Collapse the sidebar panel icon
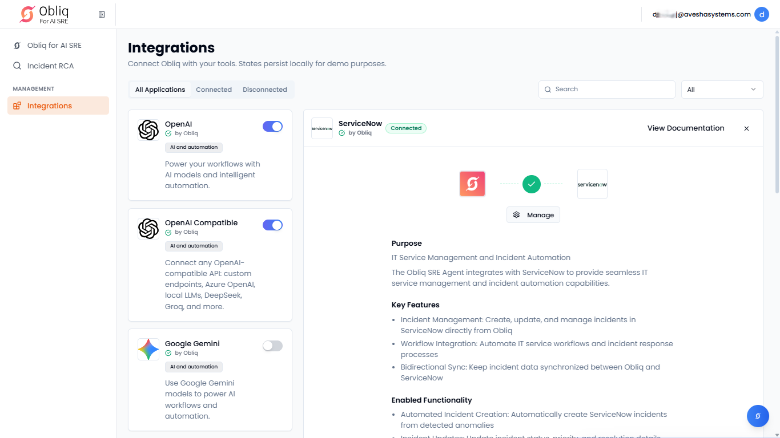This screenshot has width=780, height=438. tap(102, 14)
